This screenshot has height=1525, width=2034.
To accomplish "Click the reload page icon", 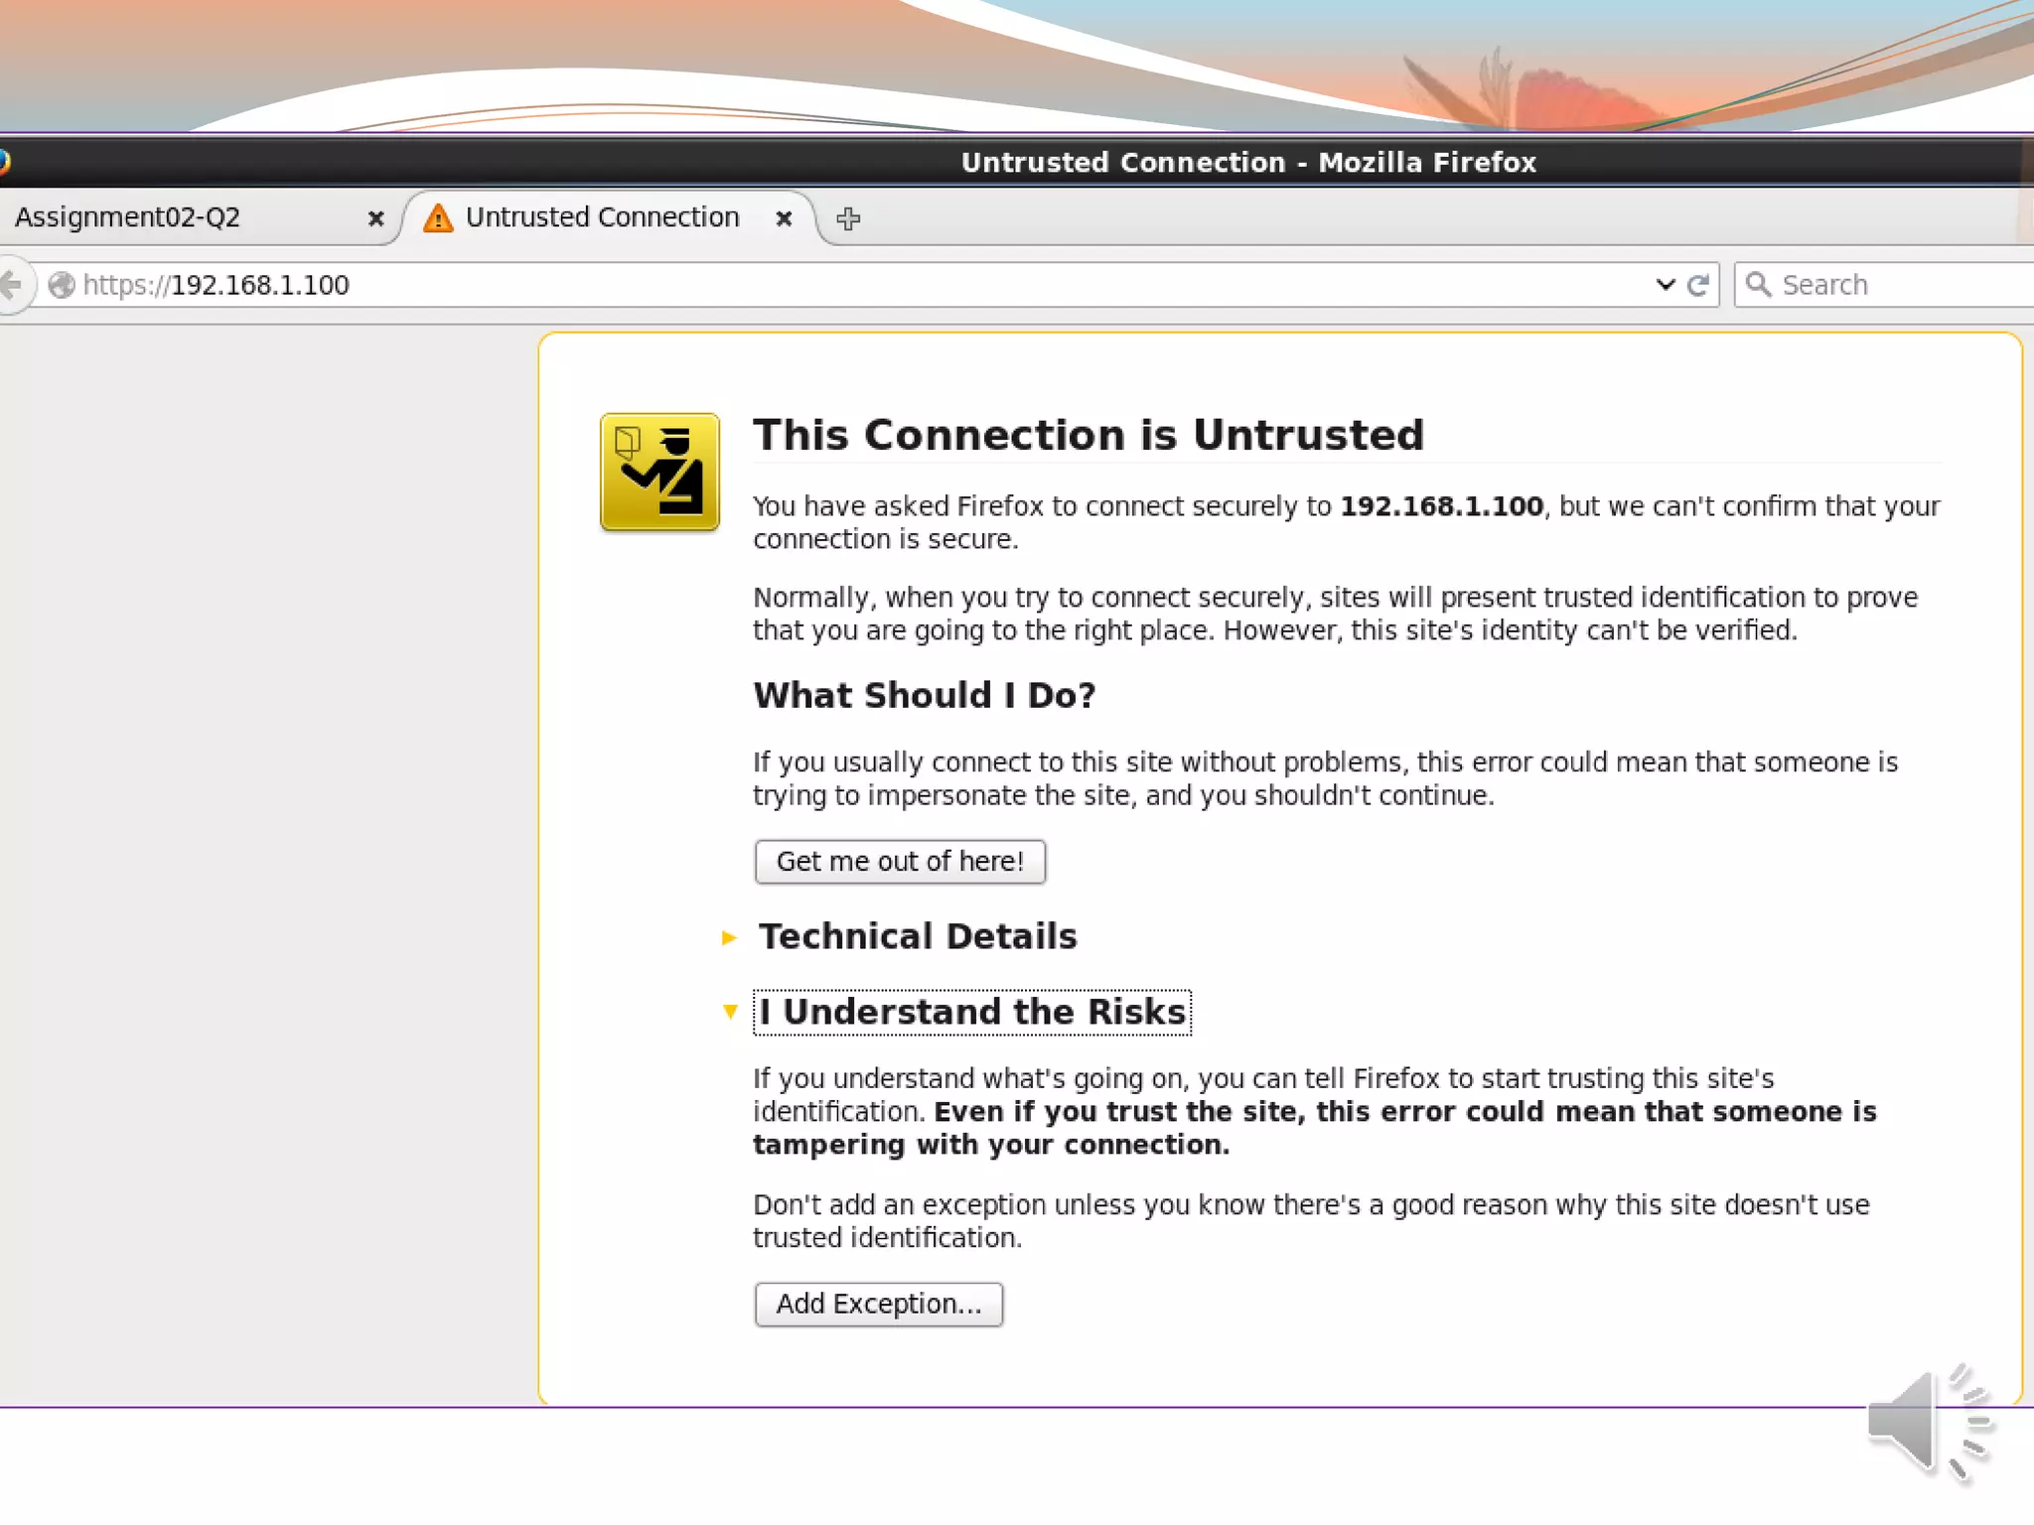I will coord(1697,285).
